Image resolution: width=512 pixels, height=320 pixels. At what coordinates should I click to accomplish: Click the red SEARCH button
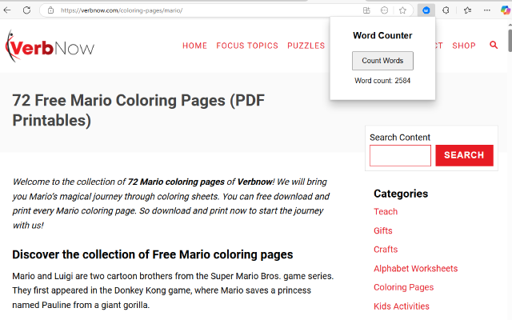pyautogui.click(x=464, y=155)
